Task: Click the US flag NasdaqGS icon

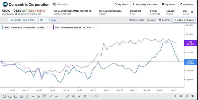Action: coord(54,4)
